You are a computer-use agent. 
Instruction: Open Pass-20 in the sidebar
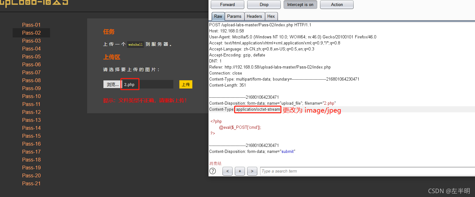[31, 175]
